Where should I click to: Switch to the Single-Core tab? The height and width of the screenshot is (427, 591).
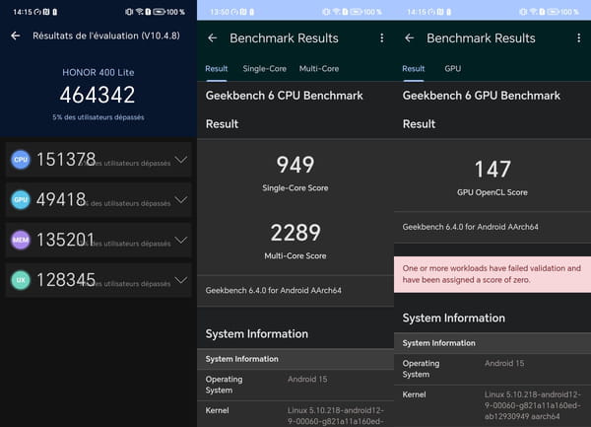[x=265, y=69]
